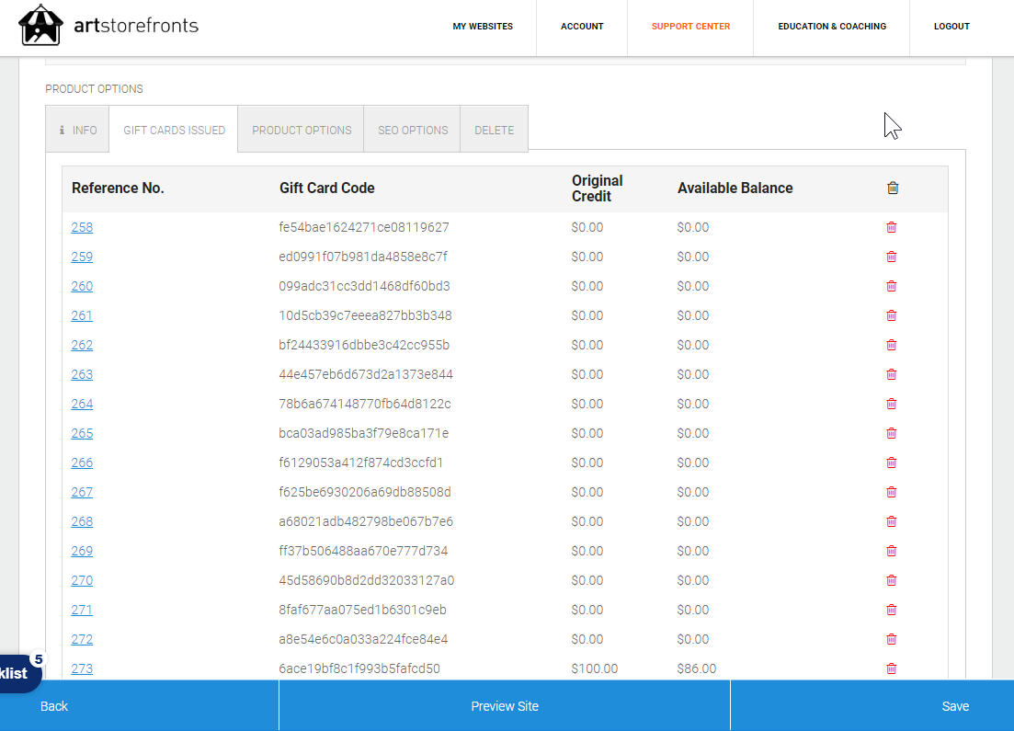The height and width of the screenshot is (731, 1014).
Task: Go to My Websites menu
Action: point(483,27)
